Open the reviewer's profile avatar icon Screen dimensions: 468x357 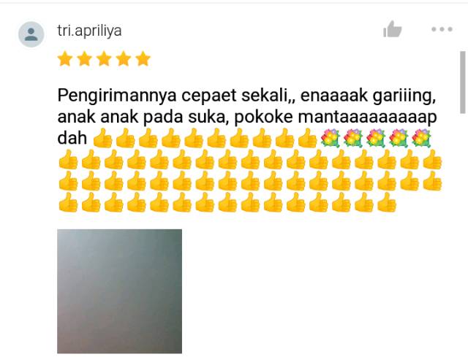(31, 34)
